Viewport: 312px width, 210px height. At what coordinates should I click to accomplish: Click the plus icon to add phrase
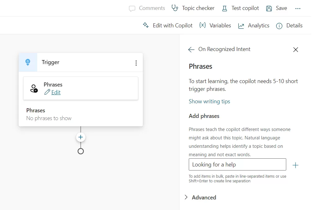point(296,165)
